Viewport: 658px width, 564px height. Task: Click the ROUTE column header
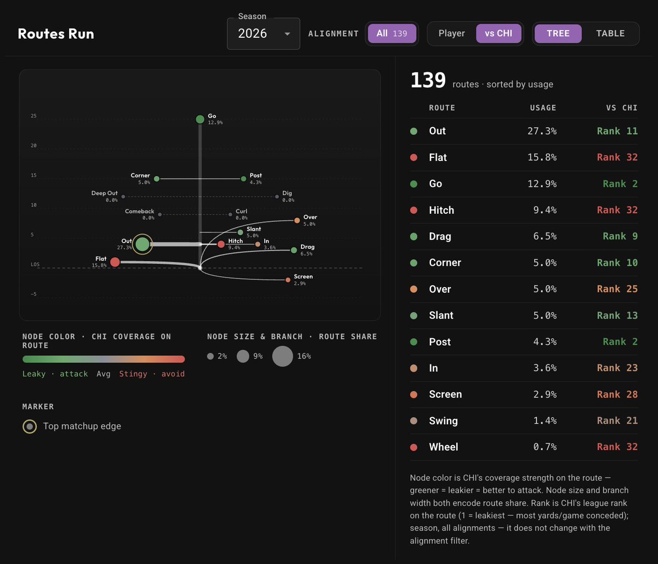click(x=442, y=108)
